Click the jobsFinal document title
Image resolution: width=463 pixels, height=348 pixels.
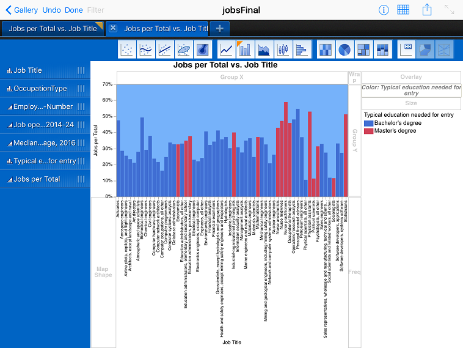click(x=241, y=10)
